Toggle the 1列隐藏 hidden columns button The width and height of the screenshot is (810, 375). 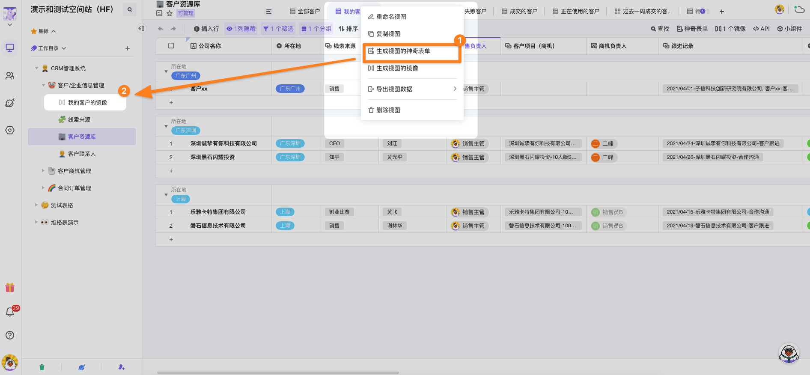coord(241,29)
